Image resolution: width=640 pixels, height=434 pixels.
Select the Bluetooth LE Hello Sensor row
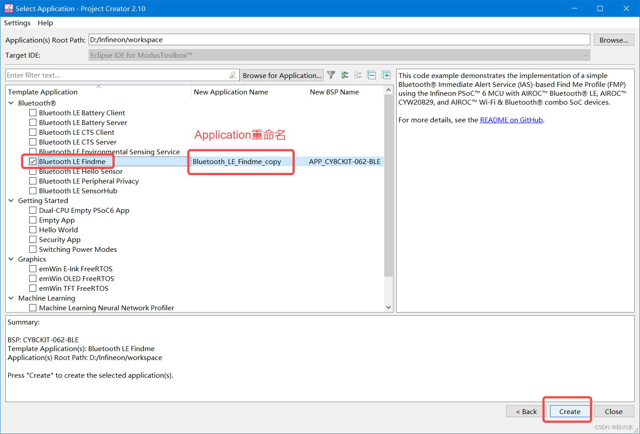(x=81, y=171)
